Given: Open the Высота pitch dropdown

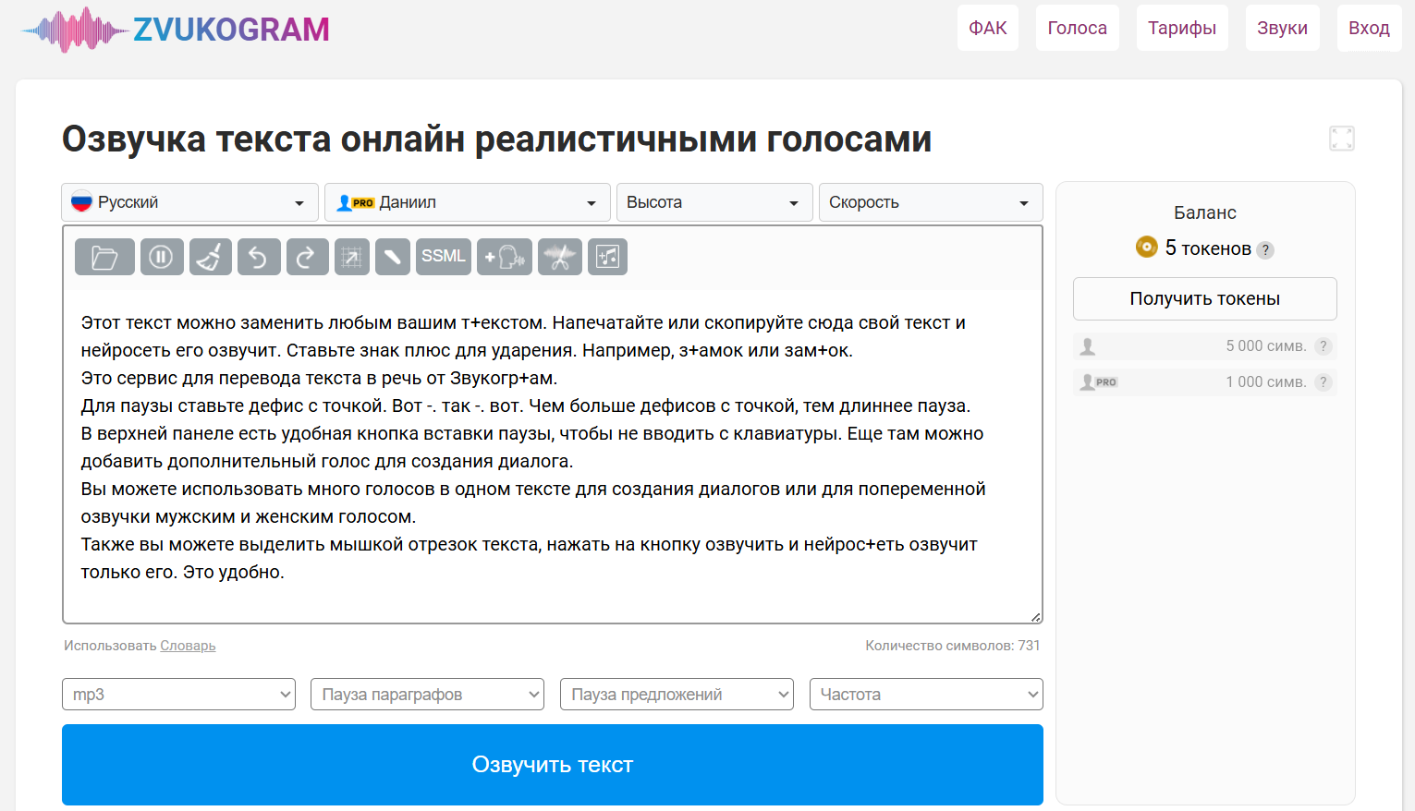Looking at the screenshot, I should (x=714, y=201).
